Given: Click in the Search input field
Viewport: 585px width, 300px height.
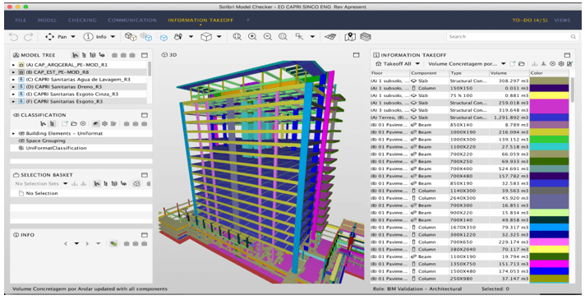Looking at the screenshot, I should tap(512, 36).
